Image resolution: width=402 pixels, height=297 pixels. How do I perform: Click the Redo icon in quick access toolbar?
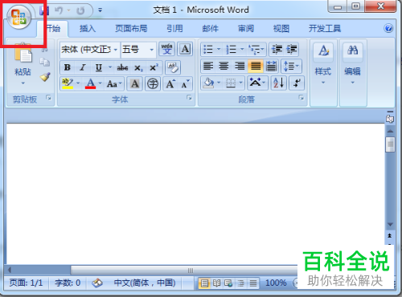[80, 10]
